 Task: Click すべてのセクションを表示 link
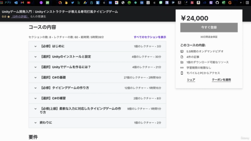pos(150,37)
